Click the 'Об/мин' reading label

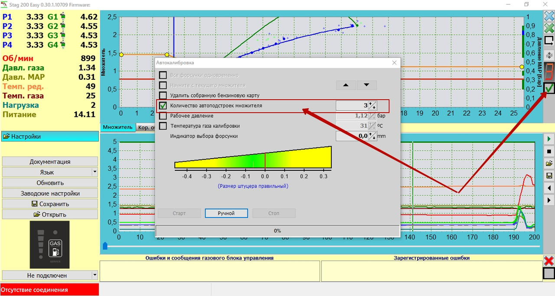18,59
